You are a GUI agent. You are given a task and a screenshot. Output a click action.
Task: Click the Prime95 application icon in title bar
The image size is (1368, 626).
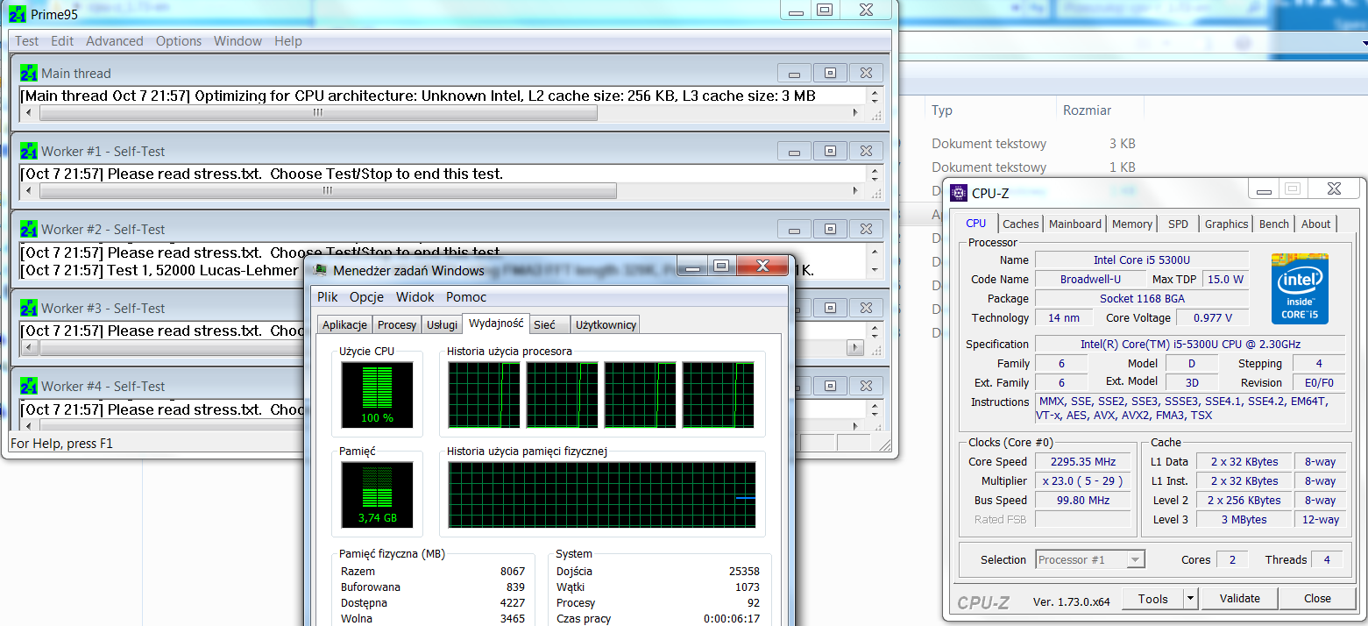pyautogui.click(x=17, y=14)
